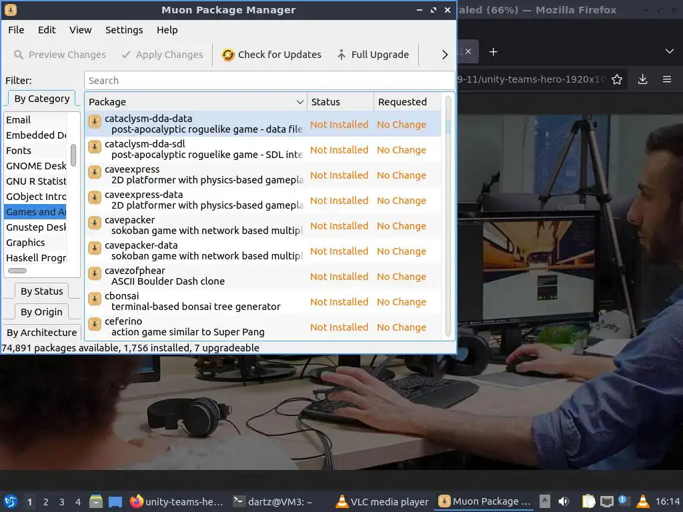Switch to VLC media player taskbar item

click(x=382, y=501)
